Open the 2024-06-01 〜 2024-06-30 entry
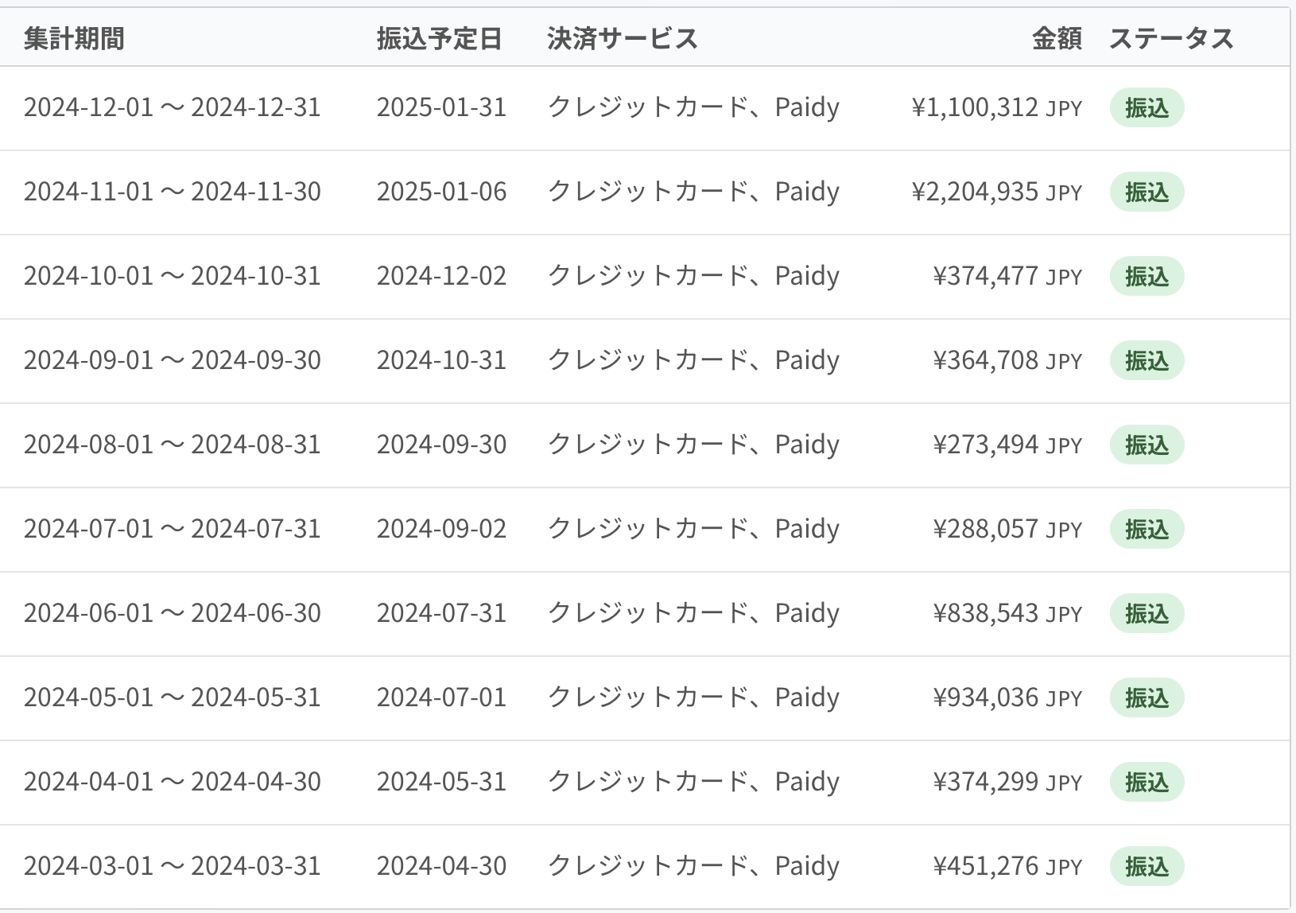This screenshot has height=913, width=1296. (644, 614)
